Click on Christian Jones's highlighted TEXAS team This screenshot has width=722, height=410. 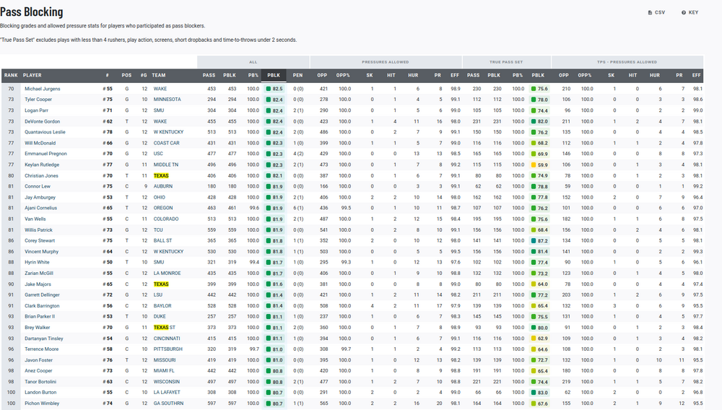pyautogui.click(x=161, y=175)
